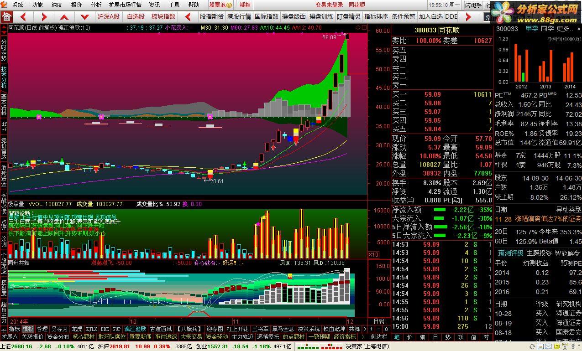Click the red right arrow next to it
582x351 pixels.
44,17
